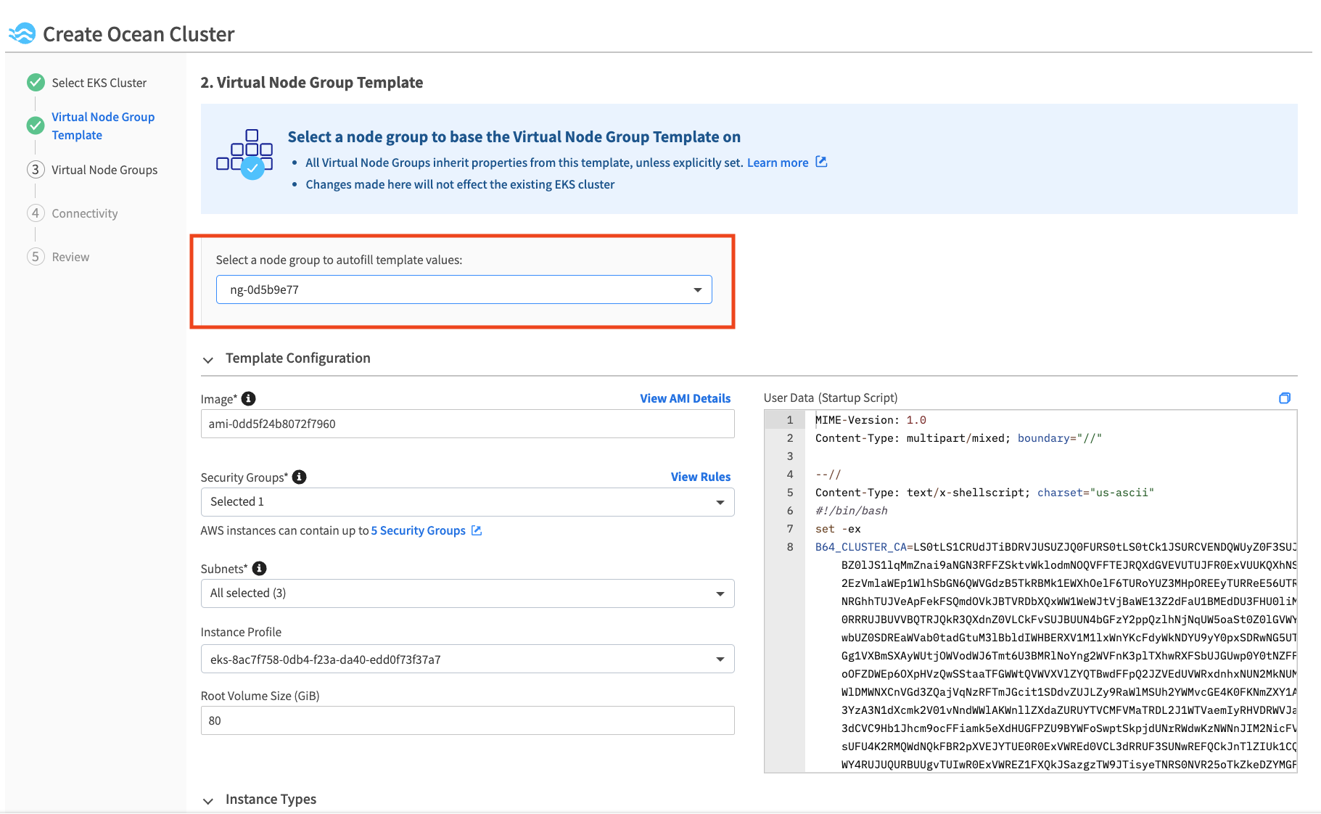The image size is (1321, 814).
Task: Go to Virtual Node Groups step
Action: point(104,170)
